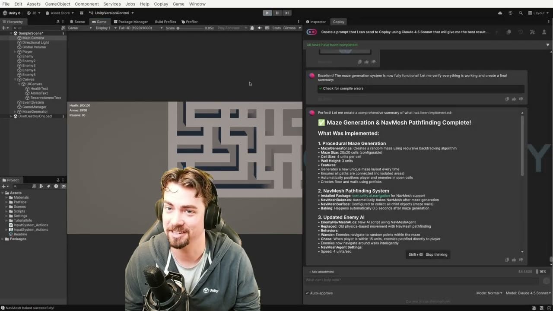Image resolution: width=553 pixels, height=311 pixels.
Task: Open the GameObject menu
Action: 57,4
